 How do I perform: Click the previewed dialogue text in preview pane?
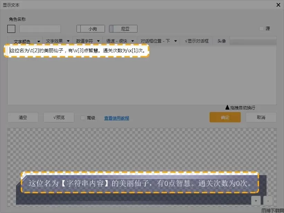(140, 183)
